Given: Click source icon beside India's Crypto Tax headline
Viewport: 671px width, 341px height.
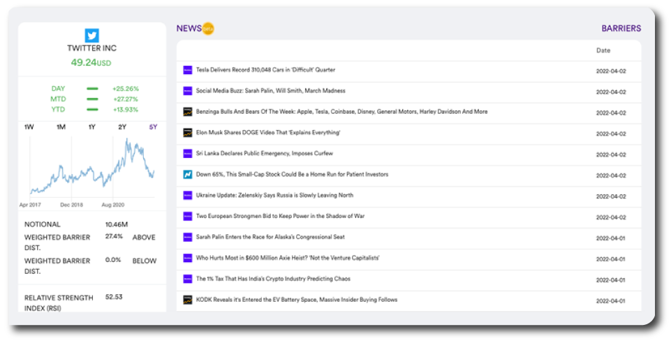Looking at the screenshot, I should 187,279.
